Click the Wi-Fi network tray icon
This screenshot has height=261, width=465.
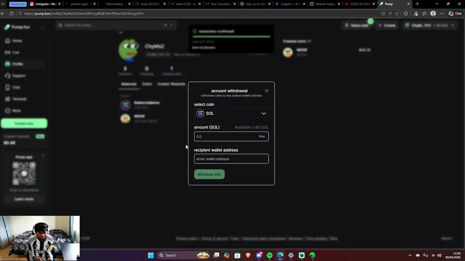click(433, 255)
